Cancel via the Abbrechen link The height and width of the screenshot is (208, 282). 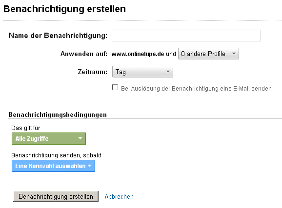coord(119,197)
